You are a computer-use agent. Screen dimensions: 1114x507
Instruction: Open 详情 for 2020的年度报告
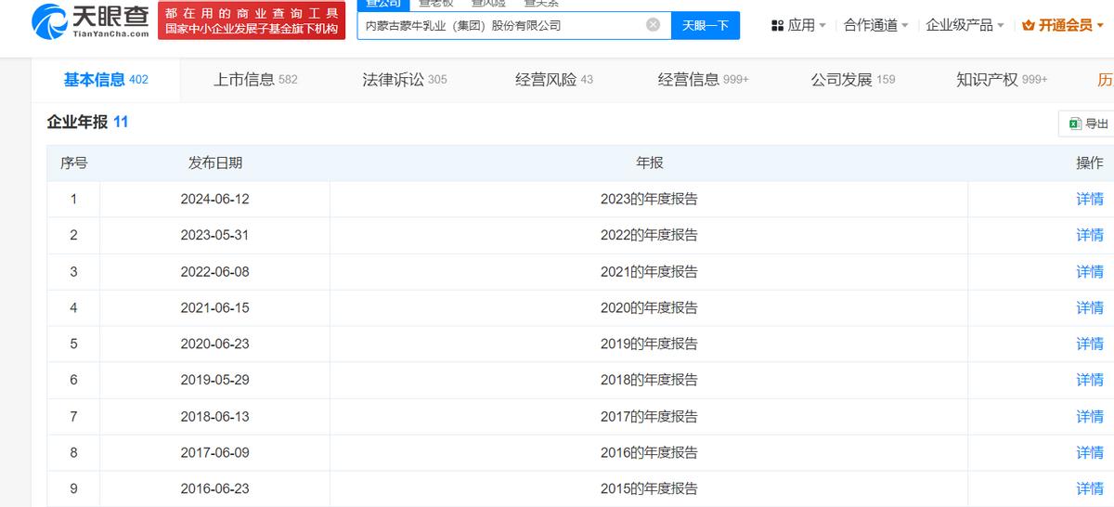tap(1090, 307)
